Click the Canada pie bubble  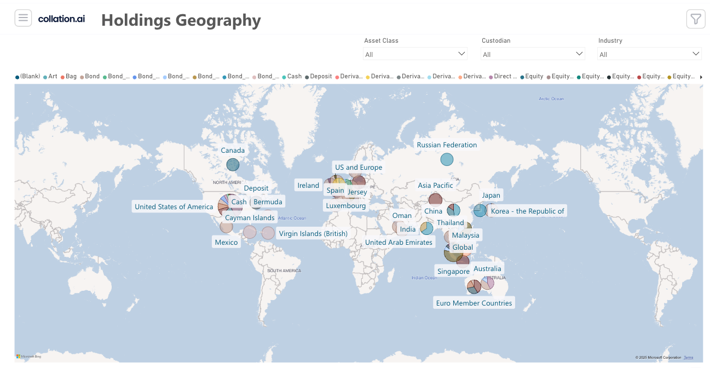click(233, 164)
